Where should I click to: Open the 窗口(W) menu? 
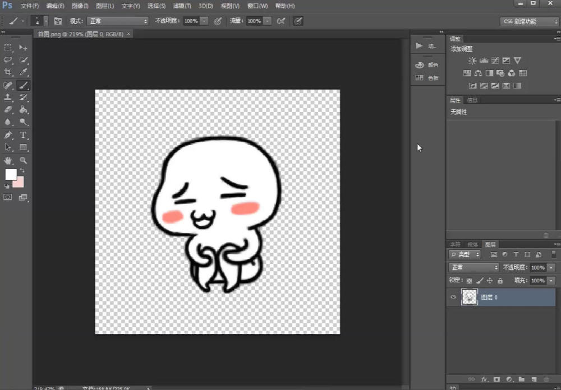pos(257,6)
